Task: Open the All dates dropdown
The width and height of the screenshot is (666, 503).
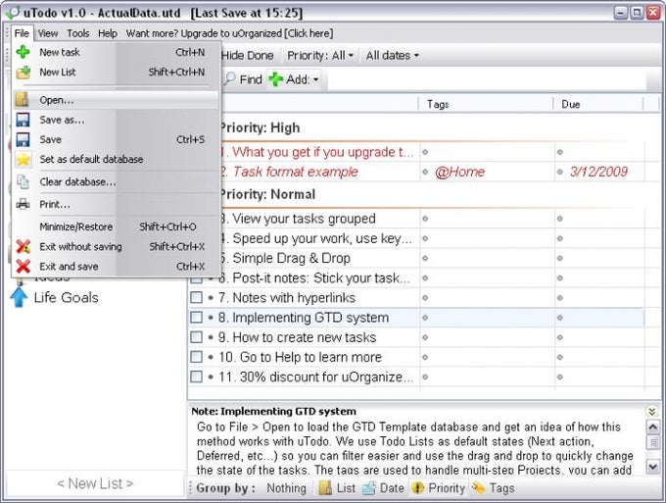Action: [x=392, y=55]
